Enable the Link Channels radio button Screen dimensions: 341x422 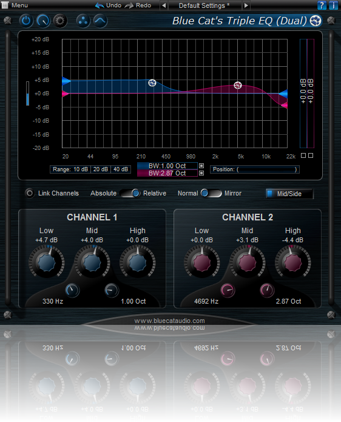pos(30,193)
